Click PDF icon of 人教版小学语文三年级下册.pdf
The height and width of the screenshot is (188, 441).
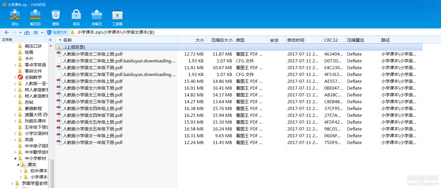click(x=59, y=102)
